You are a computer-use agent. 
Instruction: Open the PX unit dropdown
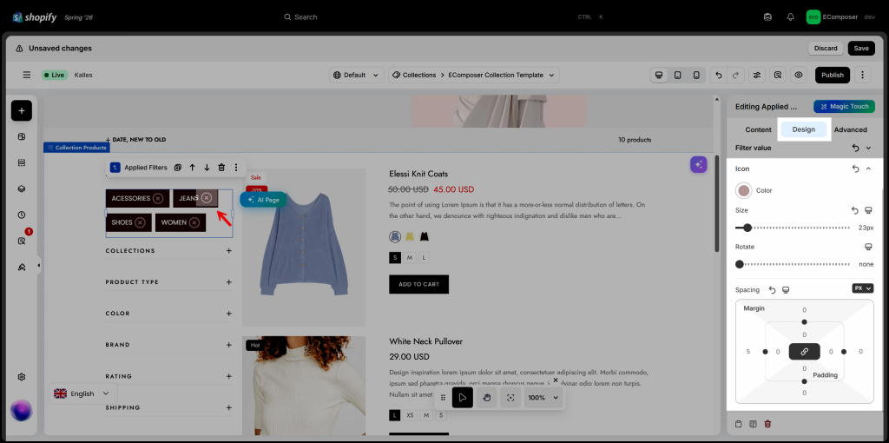pyautogui.click(x=862, y=288)
